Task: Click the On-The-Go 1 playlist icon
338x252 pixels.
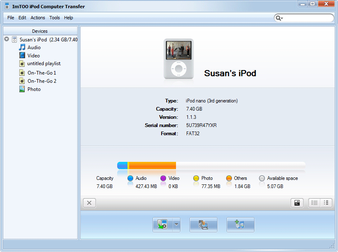Action: [x=22, y=73]
